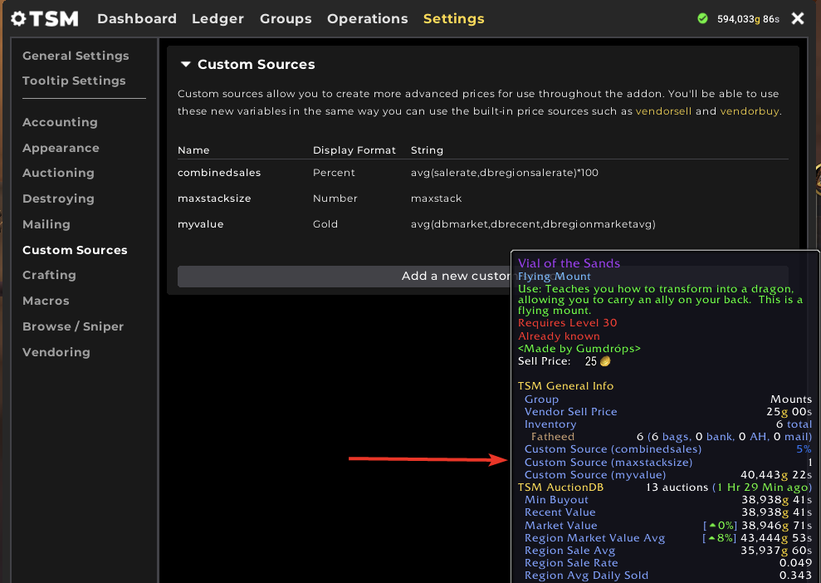Close the TSM window with X
Viewport: 821px width, 583px height.
click(798, 19)
